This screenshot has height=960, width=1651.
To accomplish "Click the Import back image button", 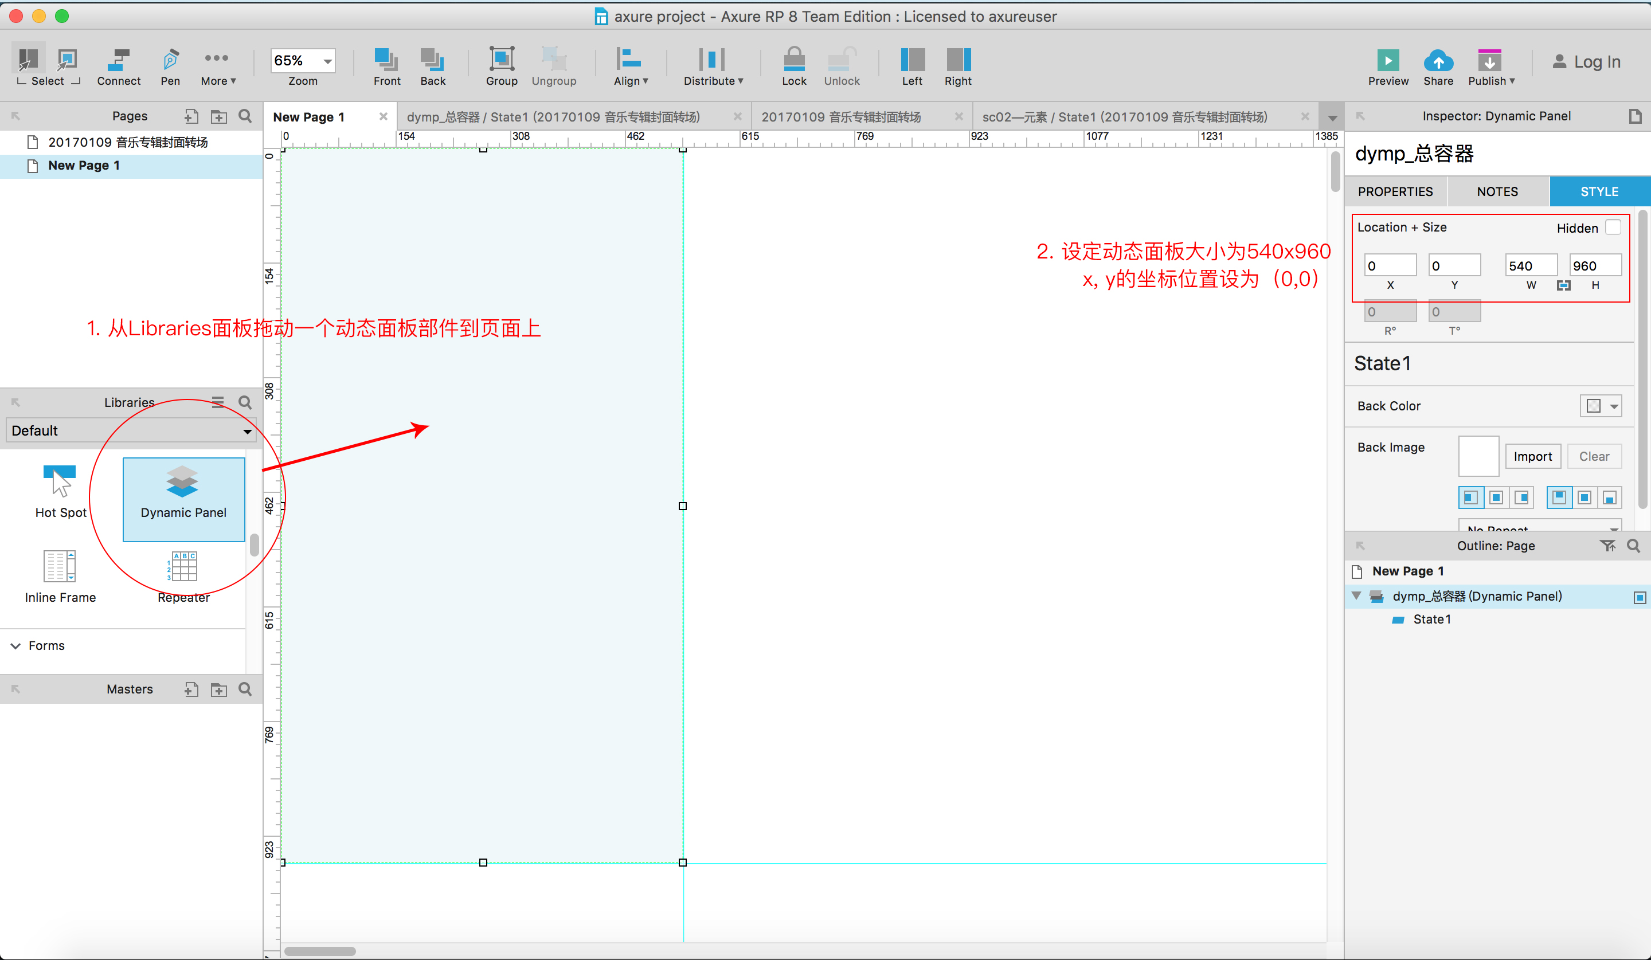I will pos(1532,456).
